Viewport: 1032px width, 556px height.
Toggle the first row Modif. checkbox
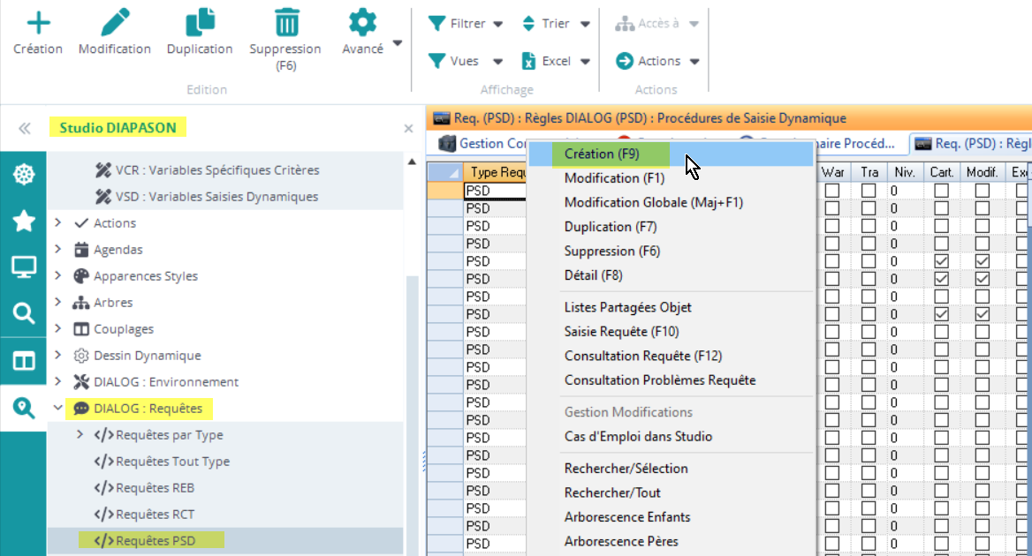982,191
